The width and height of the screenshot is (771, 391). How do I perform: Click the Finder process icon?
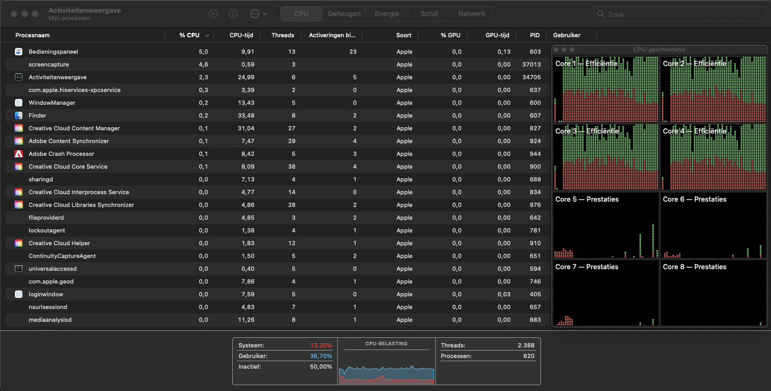pos(19,115)
